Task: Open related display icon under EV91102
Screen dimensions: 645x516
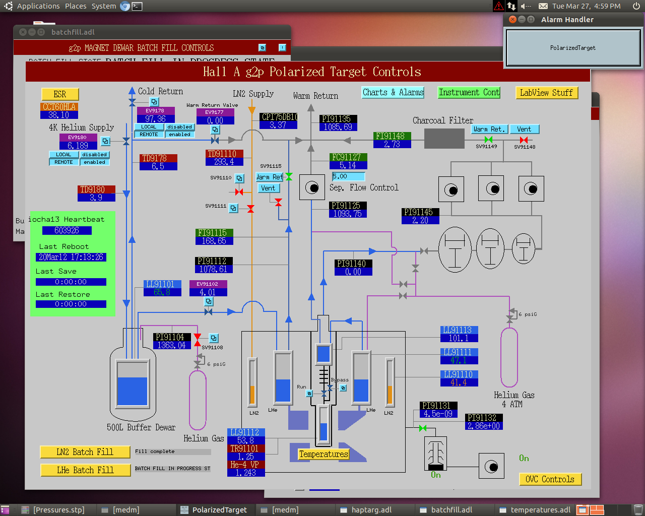Action: [209, 301]
